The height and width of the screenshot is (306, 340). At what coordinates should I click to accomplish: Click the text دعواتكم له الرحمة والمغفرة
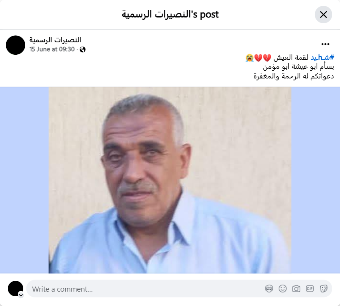pyautogui.click(x=294, y=76)
